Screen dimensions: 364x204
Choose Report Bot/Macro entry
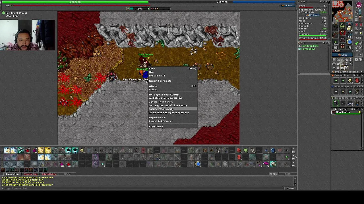pos(160,121)
